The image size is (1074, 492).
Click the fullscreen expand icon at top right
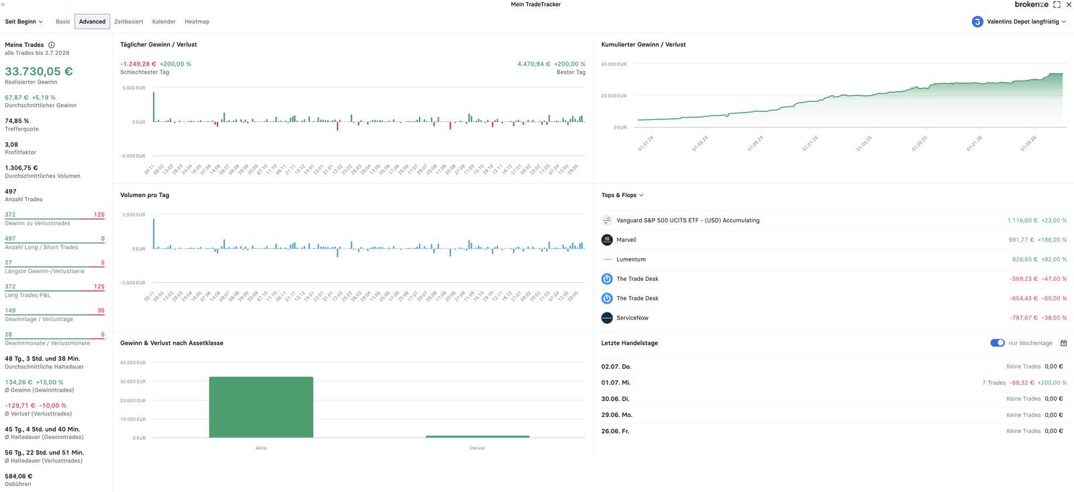point(1057,5)
